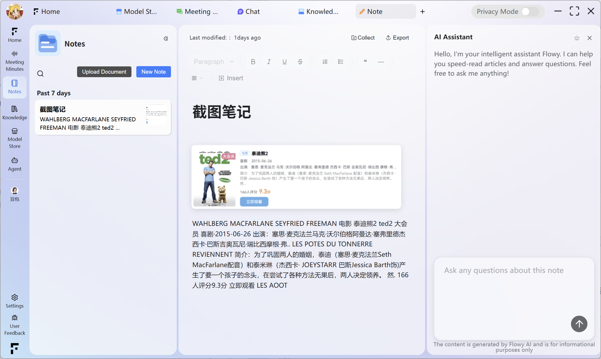Toggle underline formatting
Image resolution: width=601 pixels, height=359 pixels.
(284, 62)
